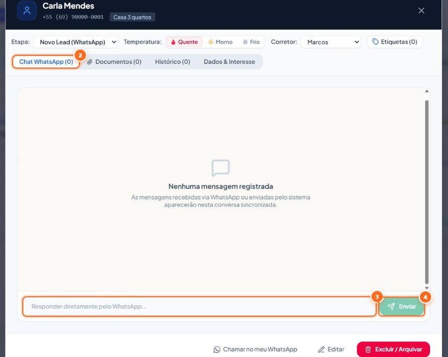Image resolution: width=448 pixels, height=357 pixels.
Task: Open the Corretor dropdown showing Marcos
Action: tap(330, 42)
